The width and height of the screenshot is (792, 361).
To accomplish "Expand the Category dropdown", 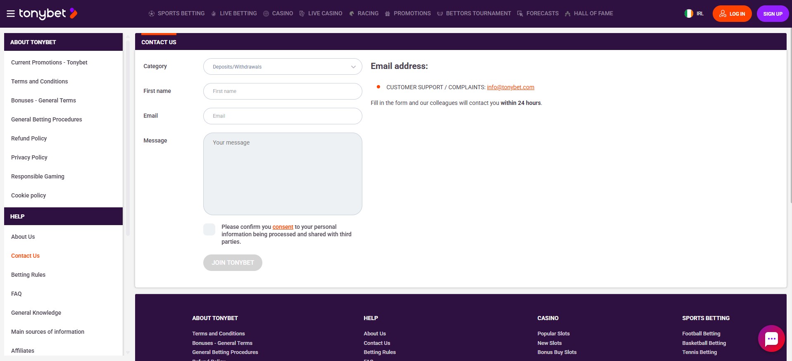I will (283, 66).
